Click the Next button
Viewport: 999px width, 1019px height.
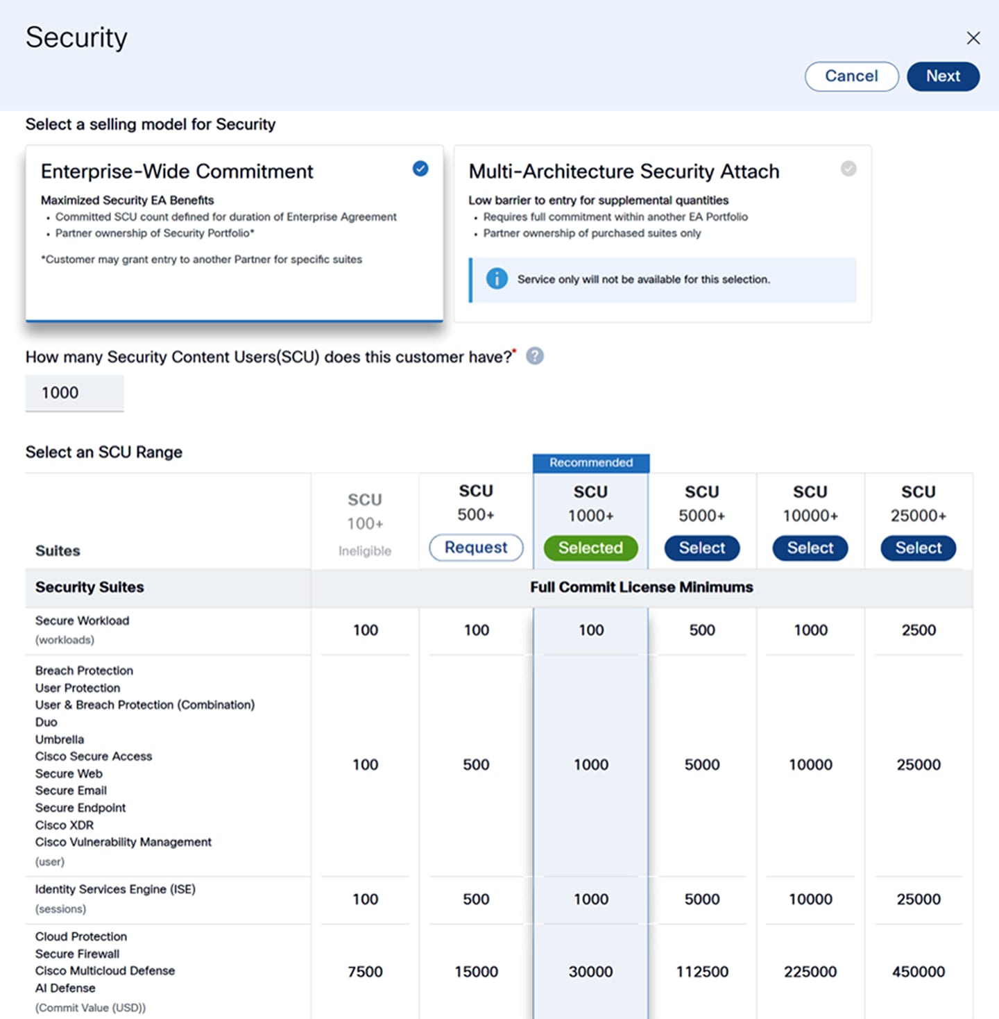(943, 76)
